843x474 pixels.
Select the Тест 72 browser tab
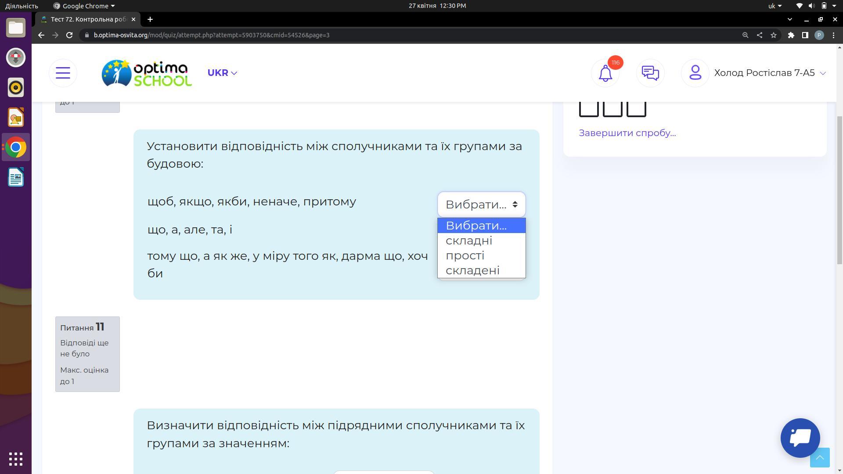(x=88, y=19)
